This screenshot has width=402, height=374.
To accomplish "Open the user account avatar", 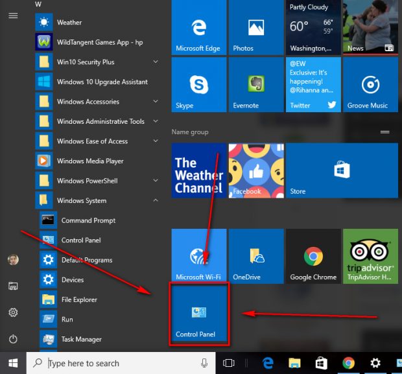I will pos(13,259).
